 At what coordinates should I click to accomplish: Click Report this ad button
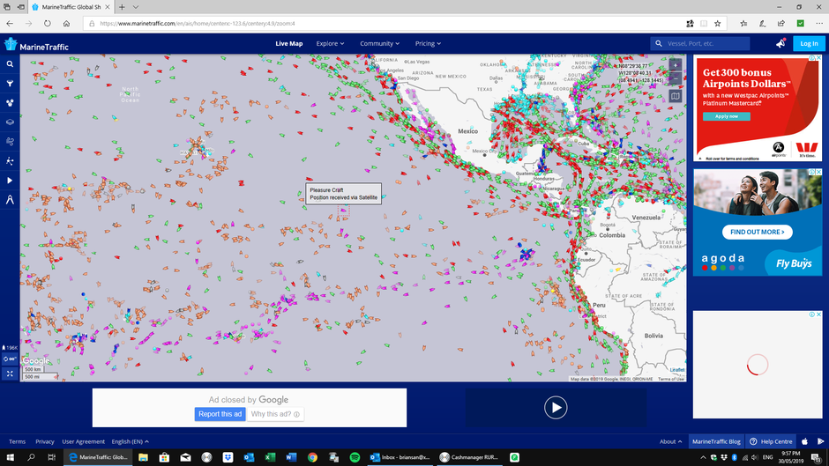220,414
